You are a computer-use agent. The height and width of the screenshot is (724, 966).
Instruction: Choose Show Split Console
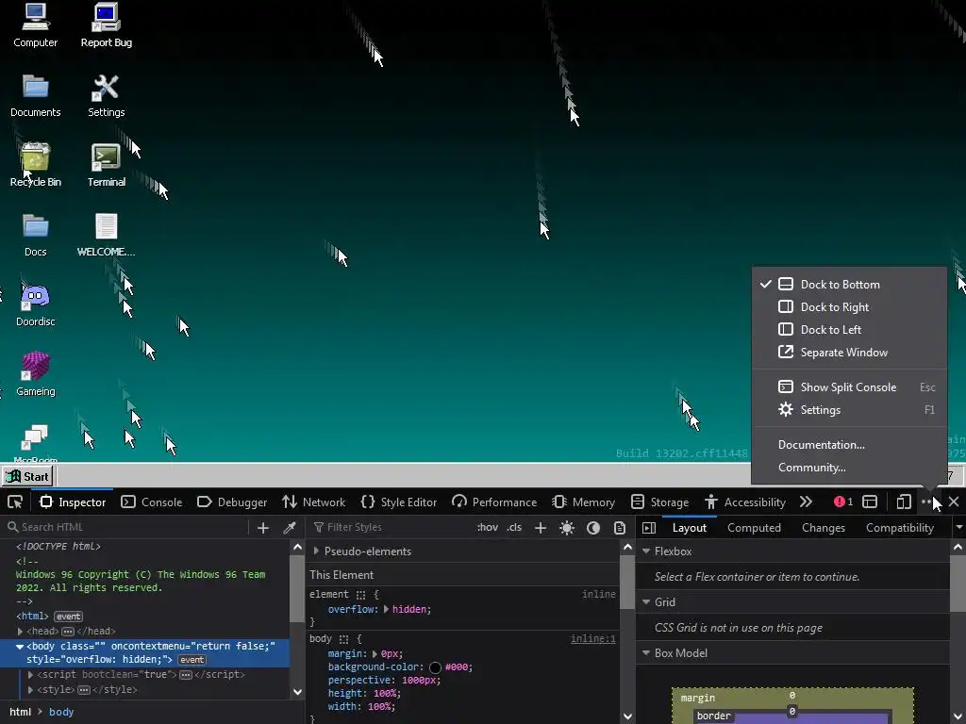(849, 387)
